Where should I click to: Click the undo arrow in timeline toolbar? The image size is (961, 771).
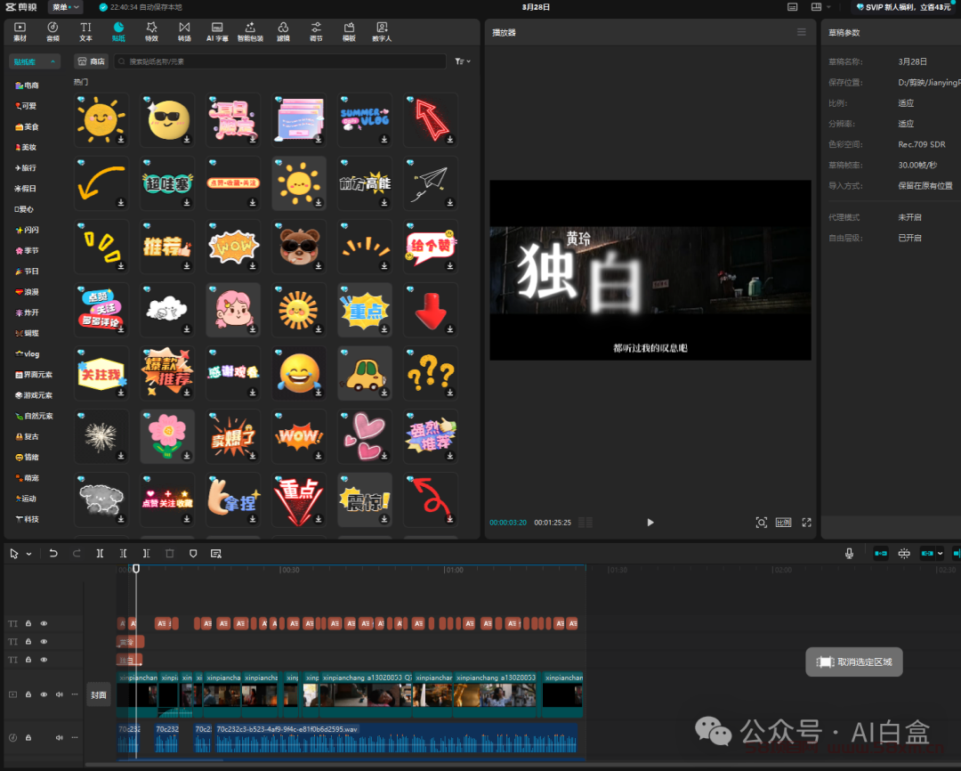53,553
